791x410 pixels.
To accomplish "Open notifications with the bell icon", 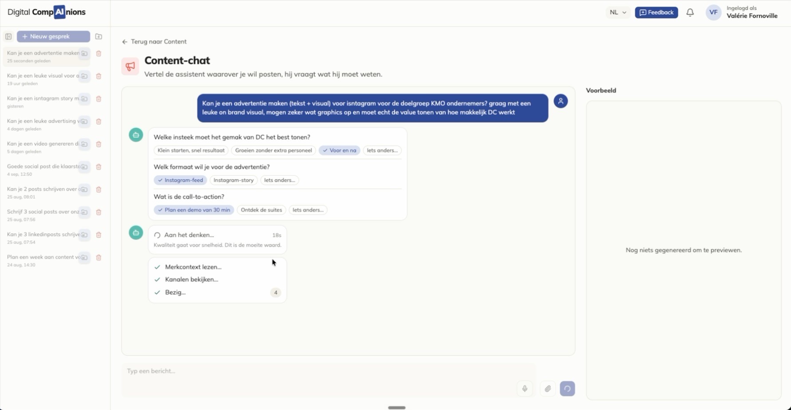I will 690,12.
